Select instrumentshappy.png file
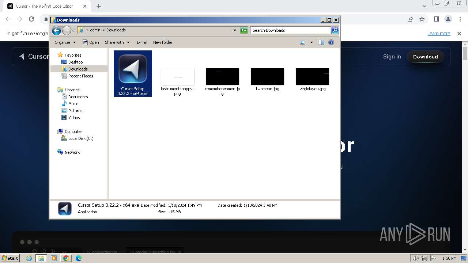Image resolution: width=468 pixels, height=263 pixels. coord(177,81)
